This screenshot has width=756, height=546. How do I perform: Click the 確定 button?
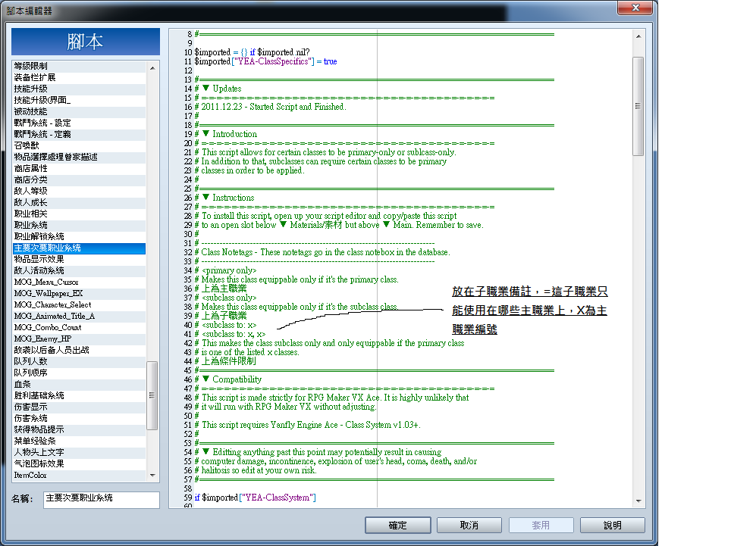[x=398, y=526]
